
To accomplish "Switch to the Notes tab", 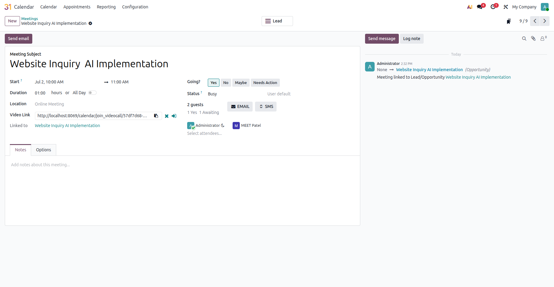I will (x=21, y=150).
